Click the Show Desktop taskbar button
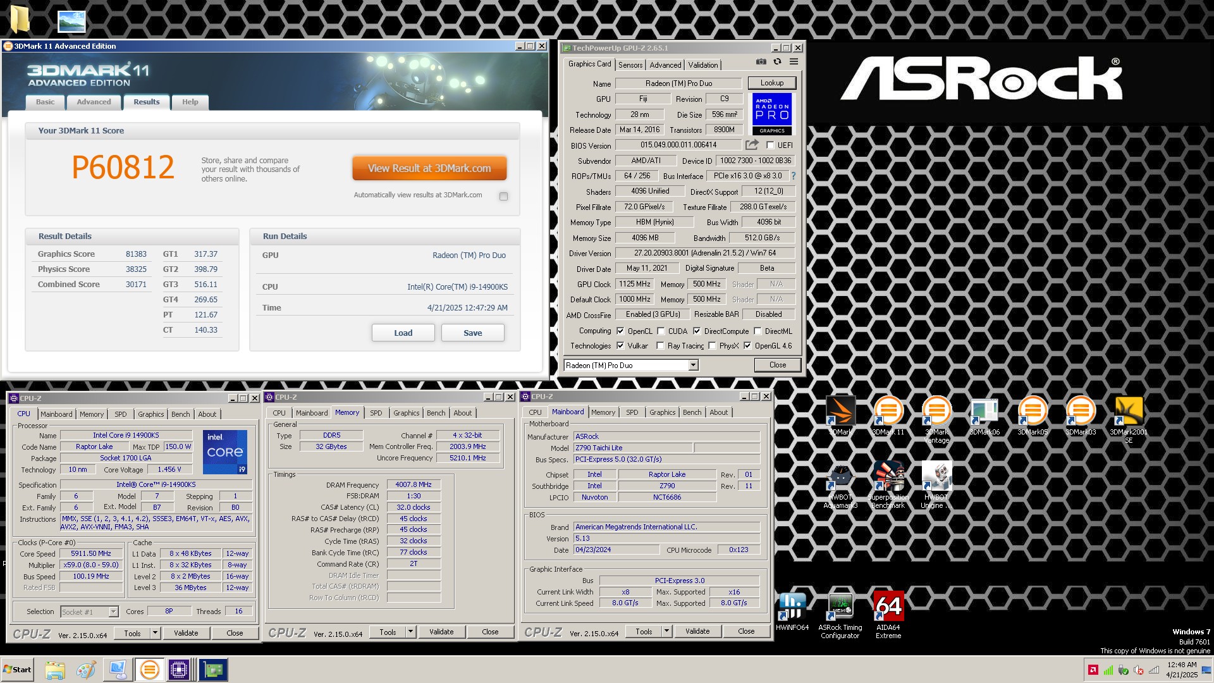1214x683 pixels. [1207, 669]
